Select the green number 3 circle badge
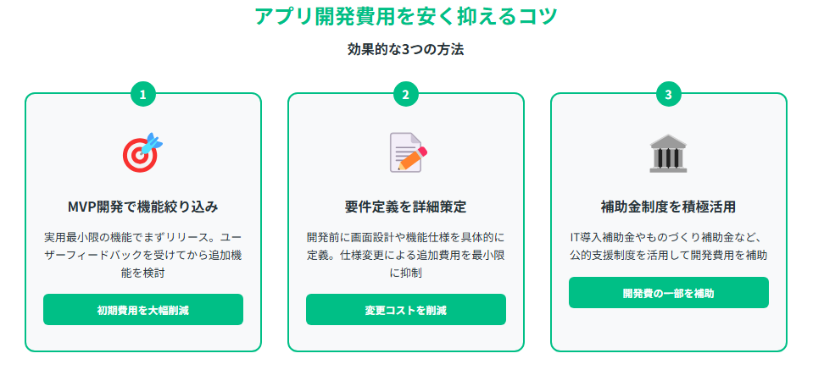The height and width of the screenshot is (381, 824). tap(669, 95)
